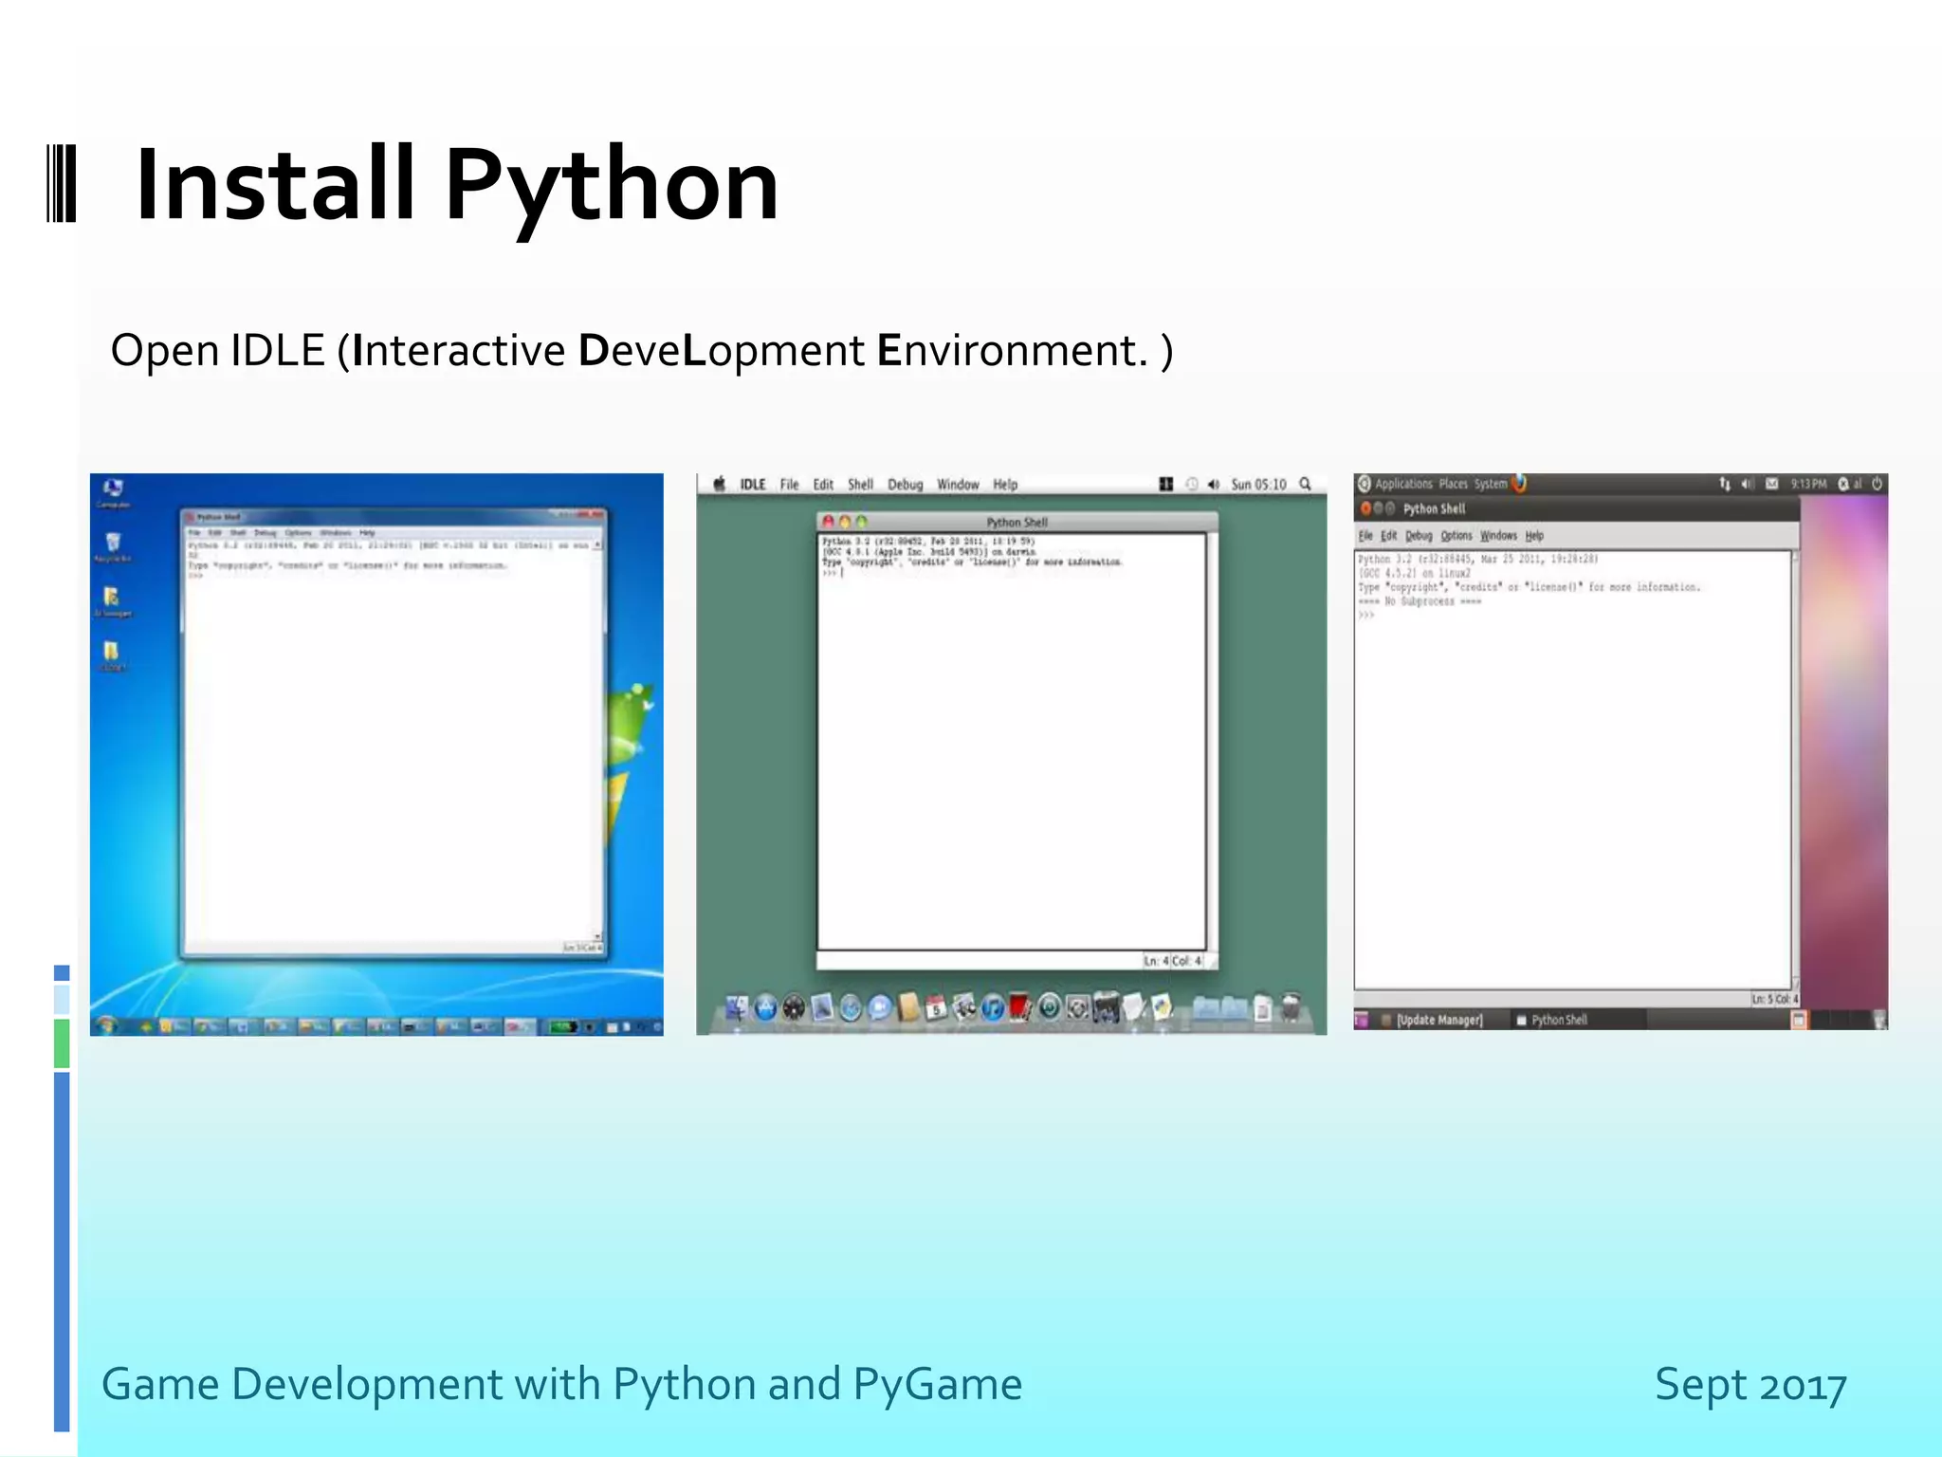This screenshot has height=1457, width=1942.
Task: Expand the System menu in Ubuntu panel
Action: (1490, 484)
